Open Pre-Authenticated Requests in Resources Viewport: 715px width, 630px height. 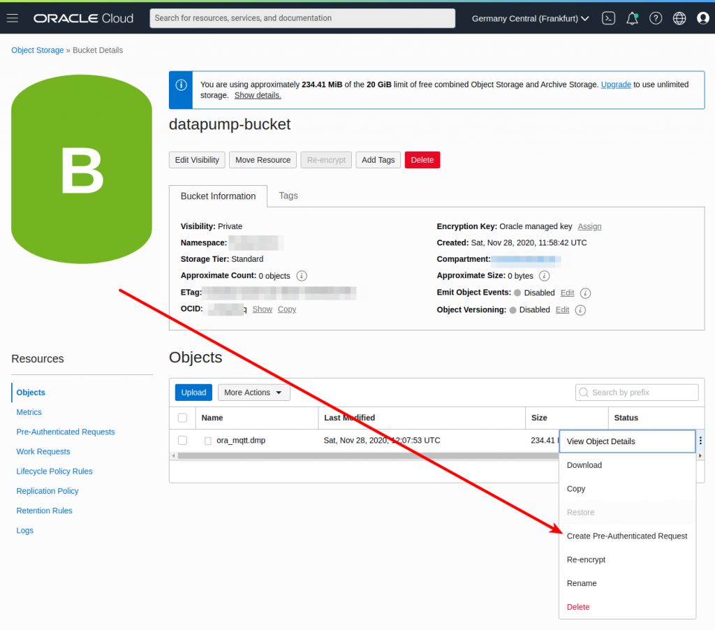coord(66,432)
